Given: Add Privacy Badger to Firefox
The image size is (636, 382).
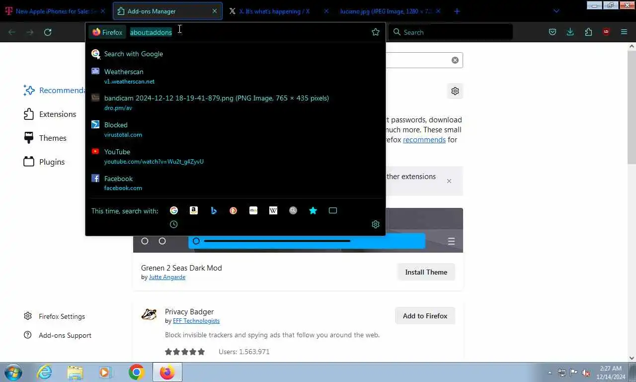Looking at the screenshot, I should [425, 316].
